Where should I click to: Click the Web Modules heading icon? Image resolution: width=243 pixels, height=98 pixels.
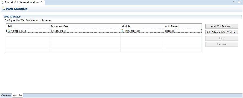(x=3, y=9)
